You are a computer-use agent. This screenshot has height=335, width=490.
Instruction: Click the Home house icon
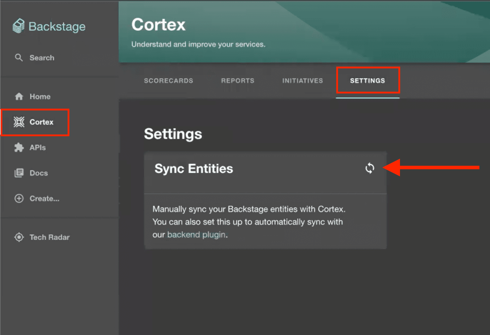pyautogui.click(x=19, y=96)
